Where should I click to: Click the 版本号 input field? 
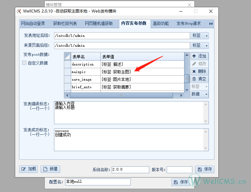(x=179, y=170)
